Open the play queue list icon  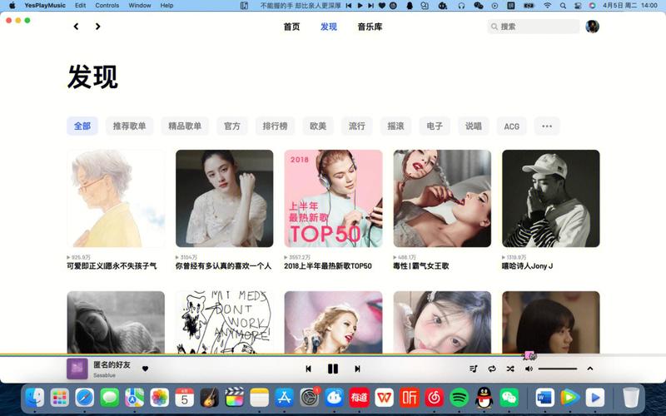[474, 369]
